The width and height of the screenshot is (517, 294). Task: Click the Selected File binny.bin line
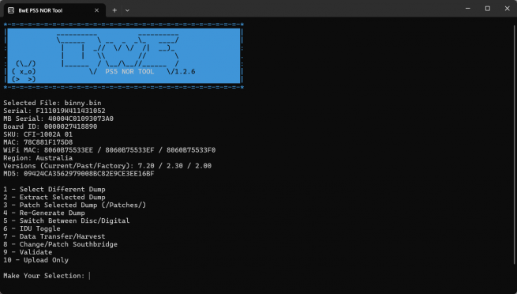(x=52, y=103)
